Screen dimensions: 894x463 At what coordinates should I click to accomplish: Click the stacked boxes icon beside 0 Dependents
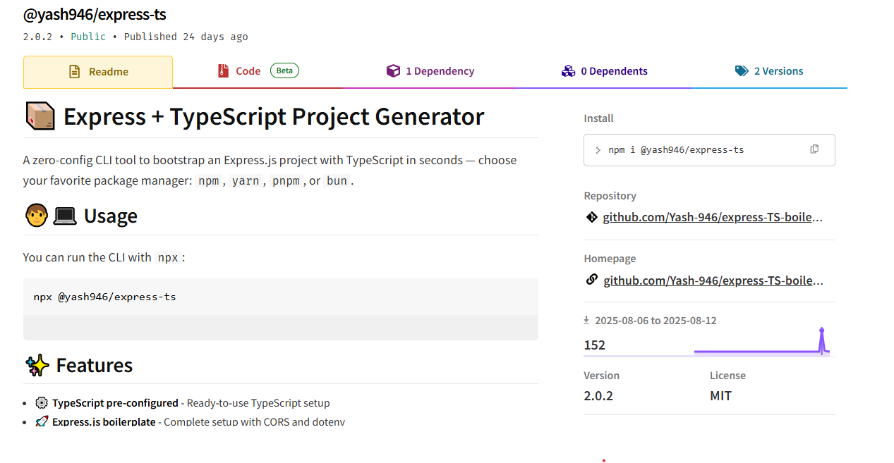(x=568, y=71)
